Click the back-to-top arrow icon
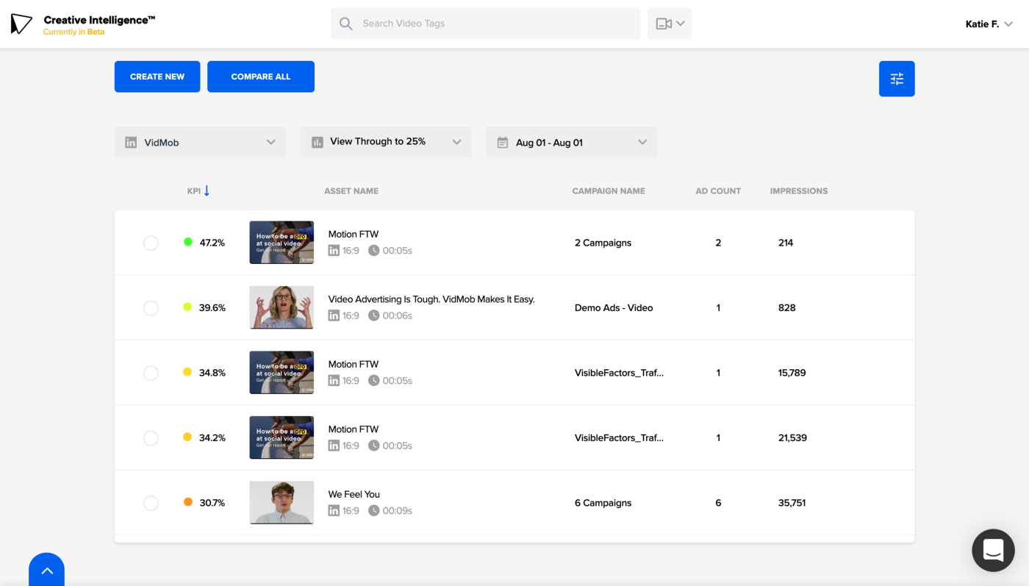This screenshot has width=1029, height=586. (x=46, y=570)
